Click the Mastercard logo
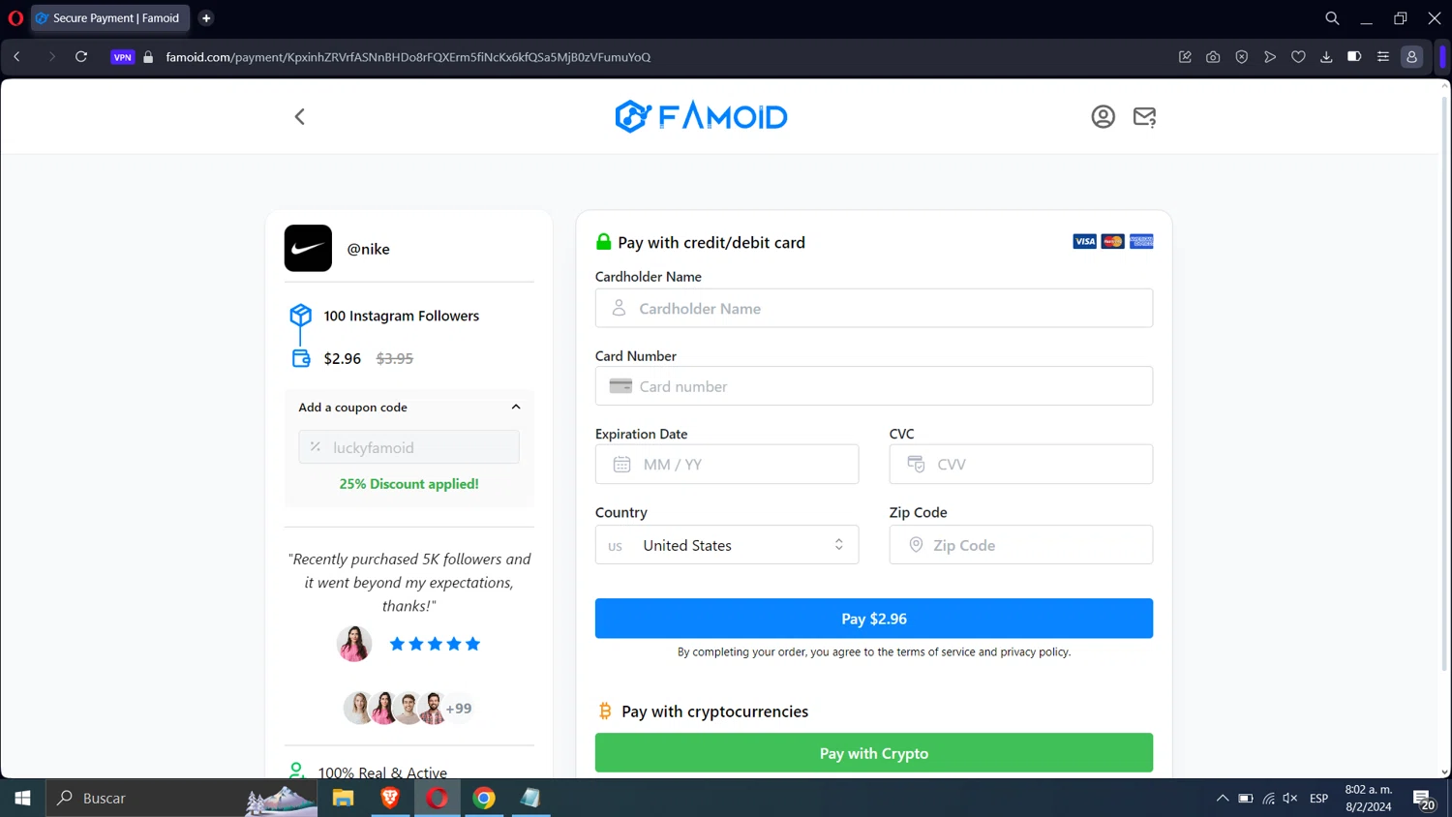This screenshot has width=1452, height=817. pos(1112,241)
